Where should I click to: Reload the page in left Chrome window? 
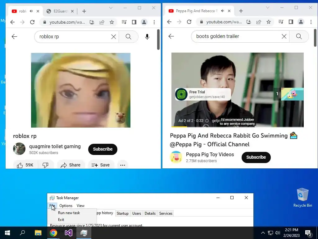tap(32, 22)
